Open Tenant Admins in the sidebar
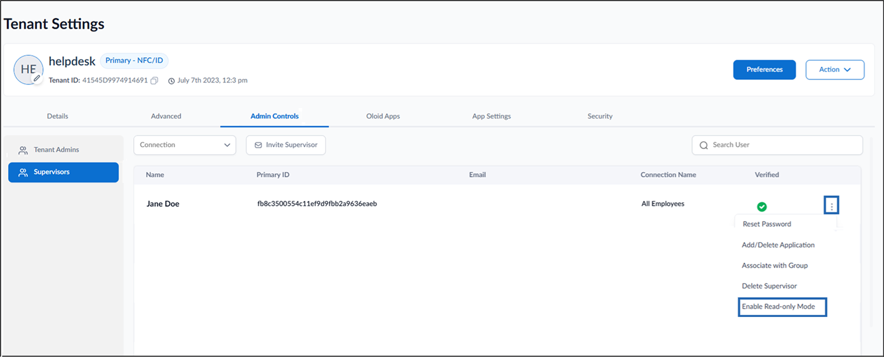The height and width of the screenshot is (357, 884). pos(64,150)
